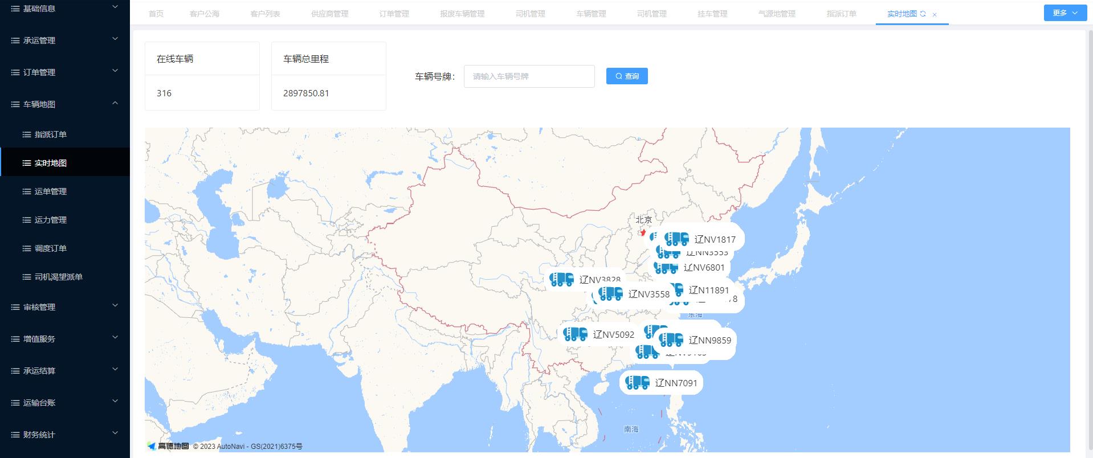Click the menu icon beside 基础信息
Viewport: 1093px width, 458px height.
point(15,9)
